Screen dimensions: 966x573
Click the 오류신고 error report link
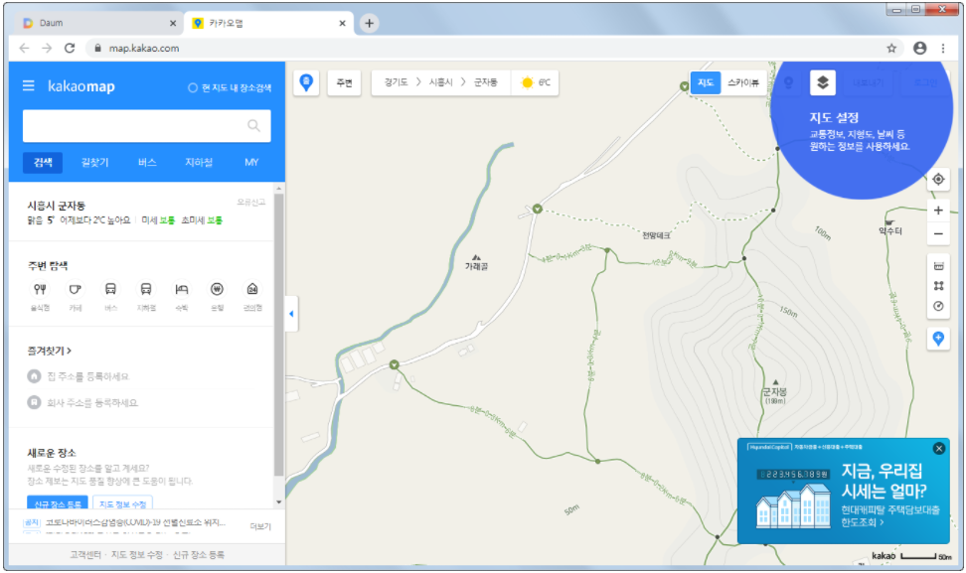coord(251,202)
